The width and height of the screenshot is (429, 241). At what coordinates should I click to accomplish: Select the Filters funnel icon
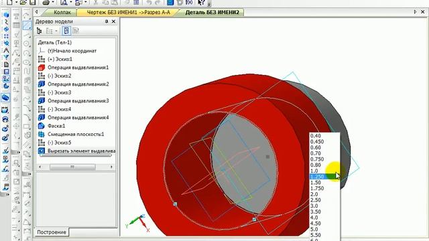coord(5,58)
